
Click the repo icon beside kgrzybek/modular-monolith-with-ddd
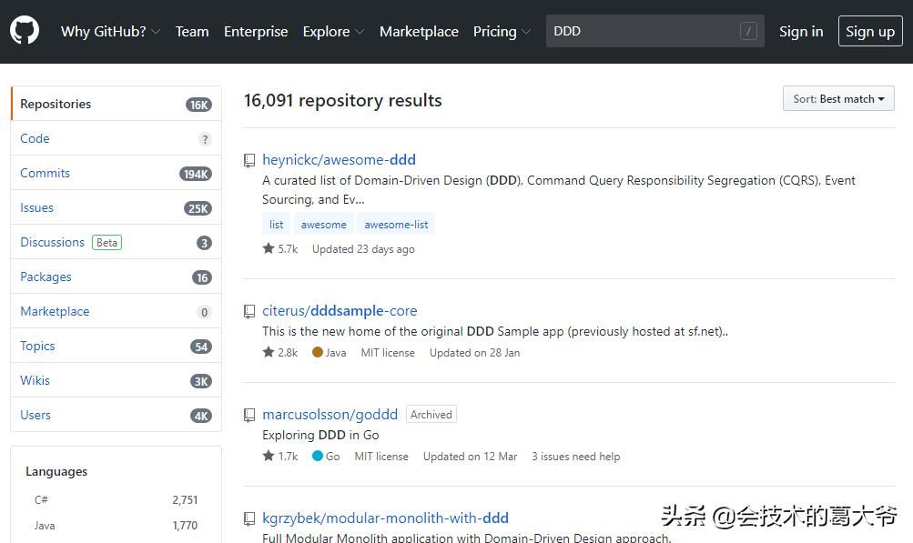click(249, 518)
